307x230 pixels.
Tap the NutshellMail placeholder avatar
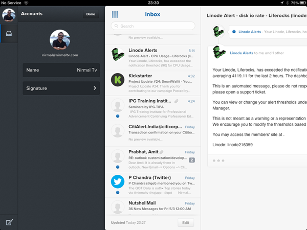click(x=118, y=207)
